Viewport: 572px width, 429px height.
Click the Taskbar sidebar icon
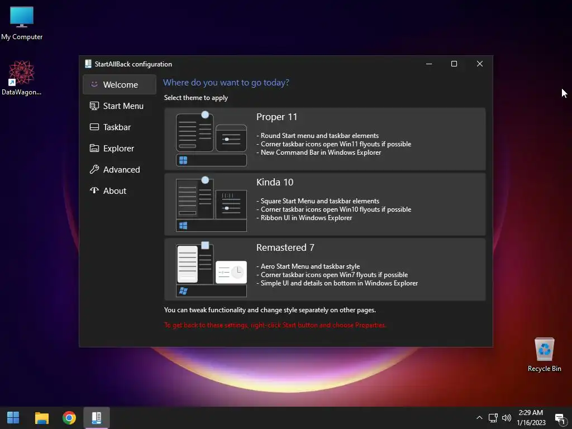(x=94, y=127)
